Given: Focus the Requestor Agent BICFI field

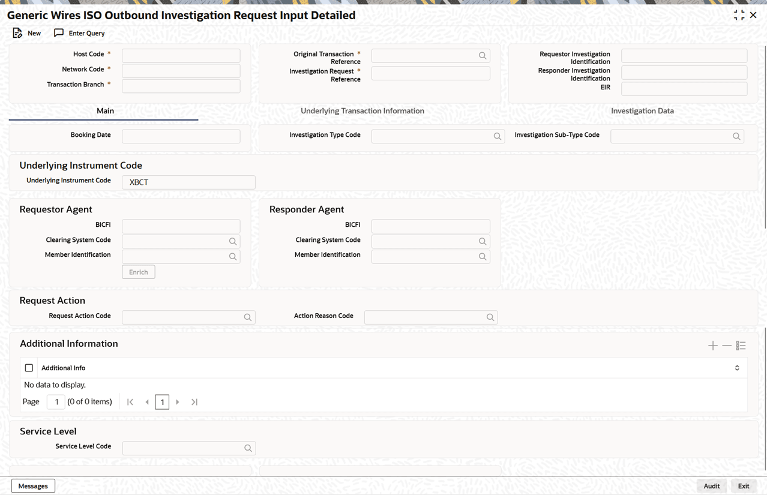Looking at the screenshot, I should 181,226.
